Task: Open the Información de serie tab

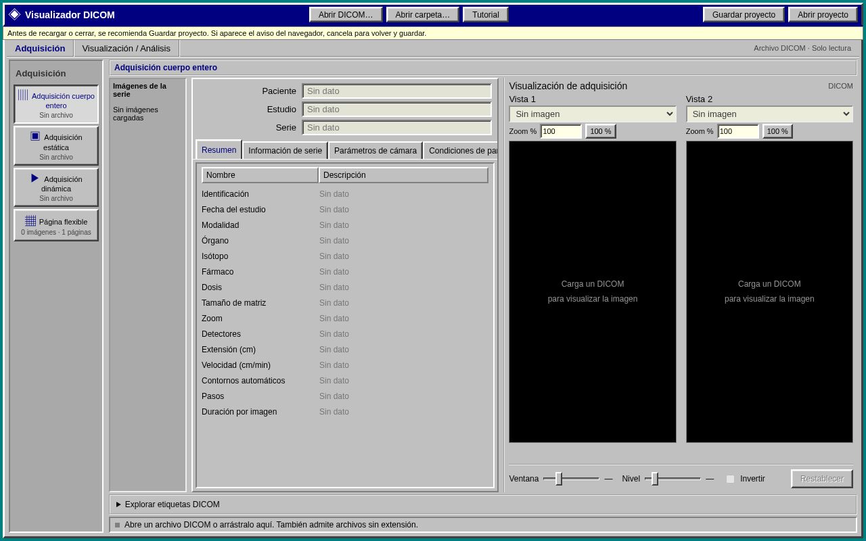Action: [285, 151]
